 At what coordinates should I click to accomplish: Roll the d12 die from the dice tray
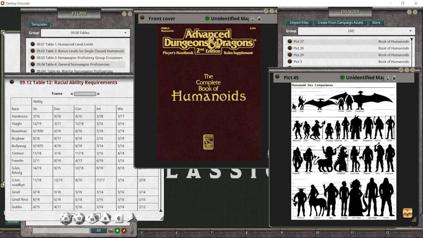tap(79, 218)
